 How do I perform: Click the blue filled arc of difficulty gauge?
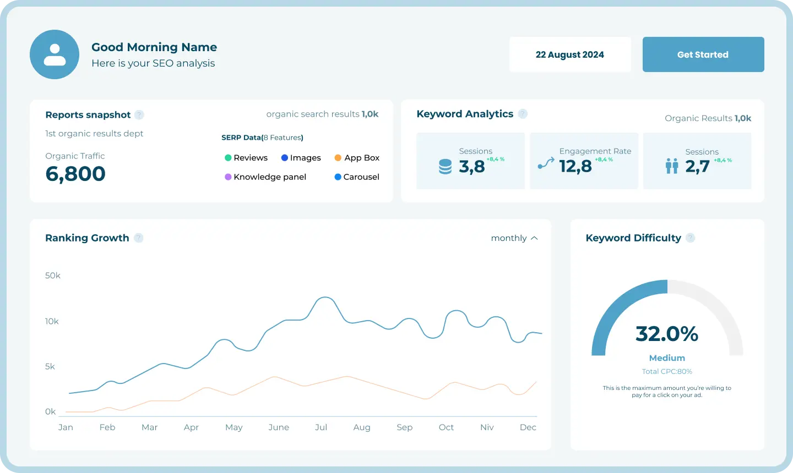(x=617, y=305)
